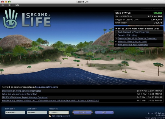Open Tech Support at Your Fingertips link
Viewport: 165px width, 119px height.
[x=133, y=32]
